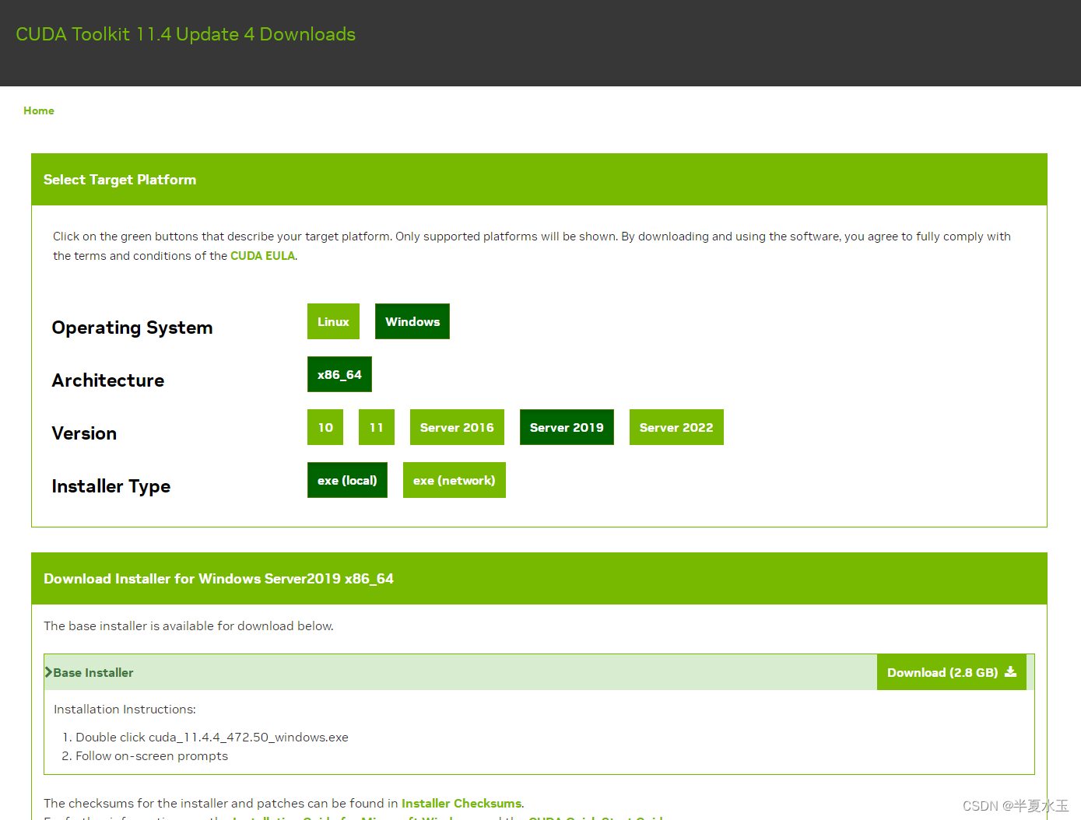Pick Windows version 11

tap(377, 427)
